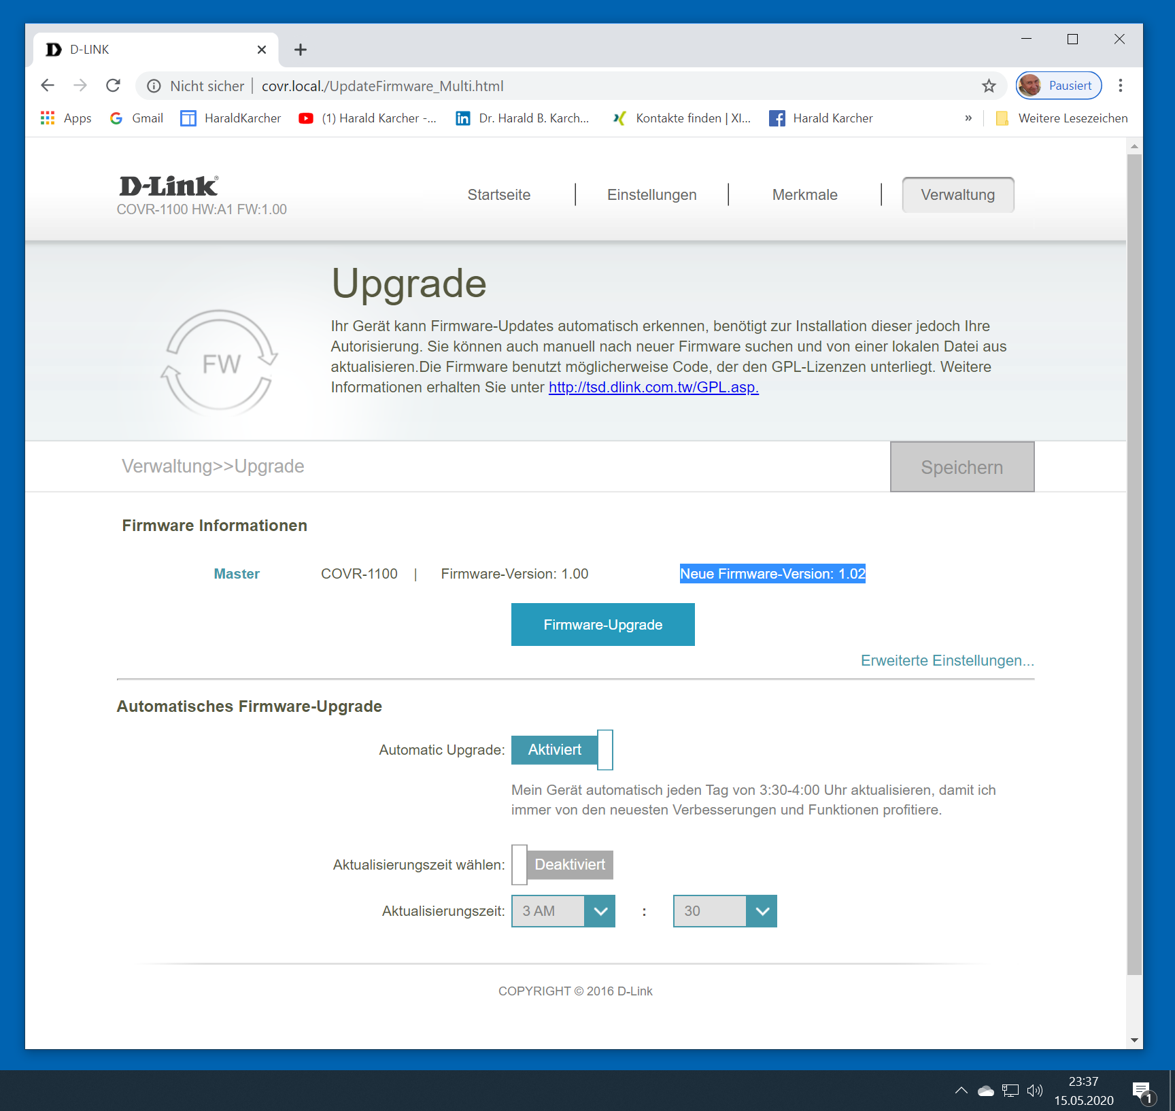Open the Facebook Harald Karcher bookmark

tap(821, 118)
